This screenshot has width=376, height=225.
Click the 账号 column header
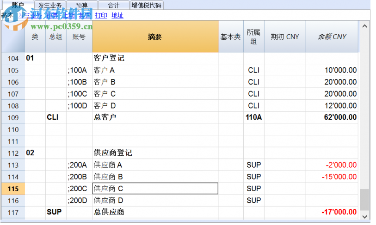pos(79,36)
